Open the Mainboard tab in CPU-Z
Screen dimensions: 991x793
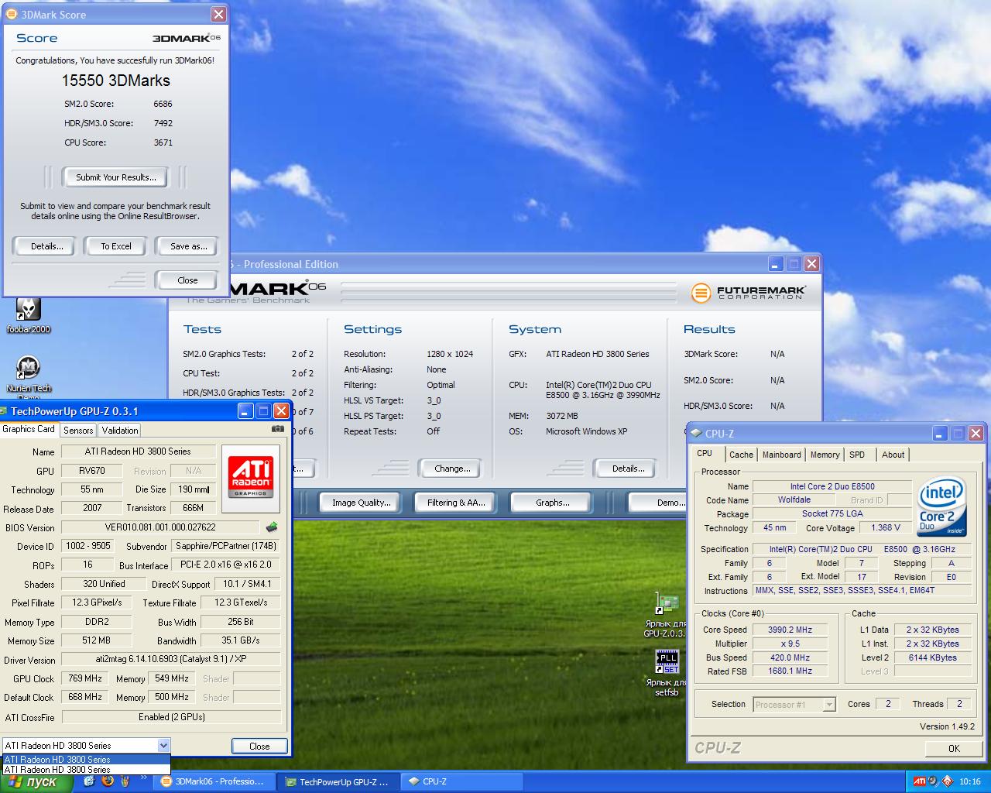[x=782, y=455]
